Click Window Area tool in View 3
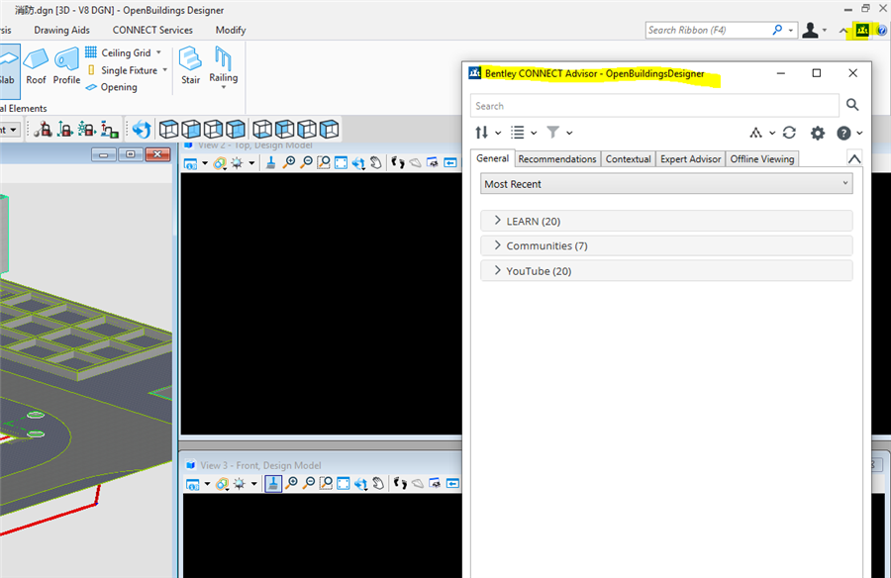This screenshot has height=578, width=891. click(x=326, y=484)
